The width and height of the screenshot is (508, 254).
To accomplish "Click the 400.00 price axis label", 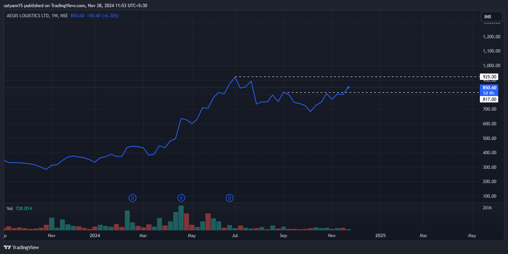I will click(490, 153).
